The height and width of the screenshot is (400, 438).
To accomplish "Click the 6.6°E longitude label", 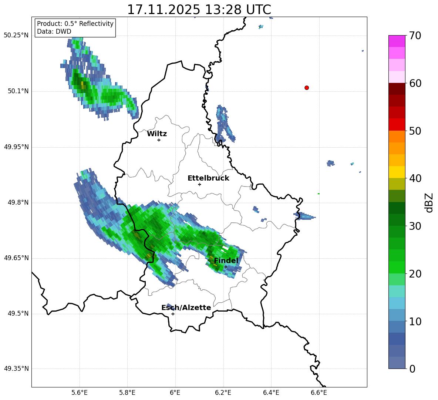I will click(319, 393).
